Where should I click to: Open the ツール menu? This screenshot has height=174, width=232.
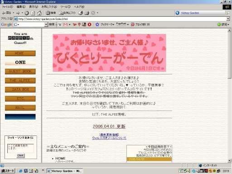pyautogui.click(x=65, y=7)
